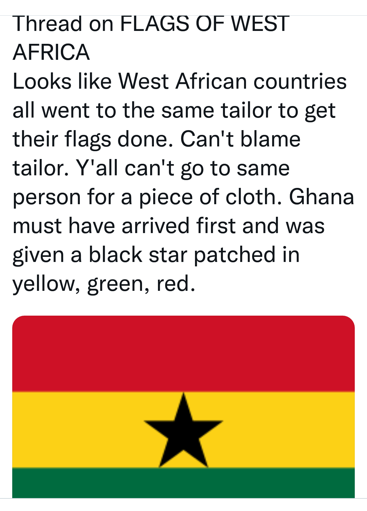This screenshot has width=367, height=511.
Task: Click the words "Looks like" in the tweet
Action: tap(62, 82)
